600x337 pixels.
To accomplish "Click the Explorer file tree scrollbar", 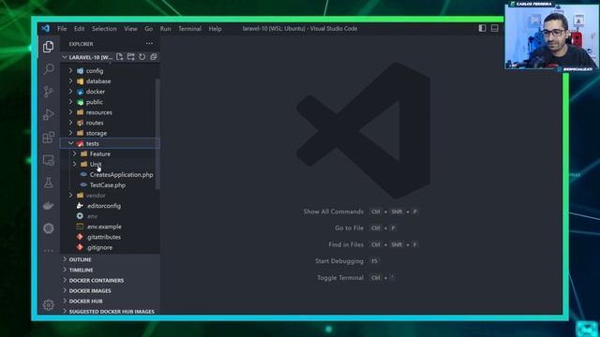I will coord(157,134).
